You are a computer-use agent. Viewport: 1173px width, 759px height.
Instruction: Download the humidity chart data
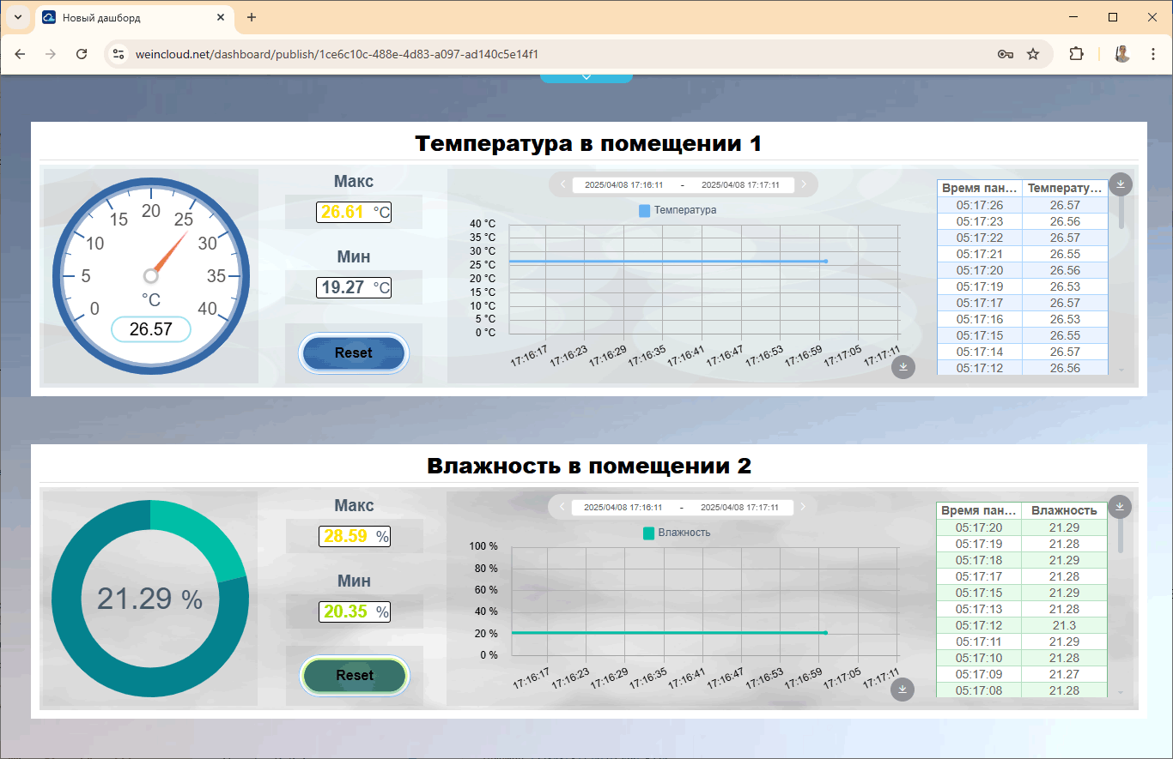point(902,690)
